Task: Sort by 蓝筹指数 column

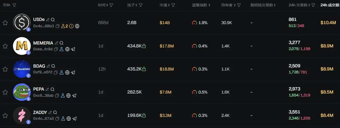Action: [201, 5]
